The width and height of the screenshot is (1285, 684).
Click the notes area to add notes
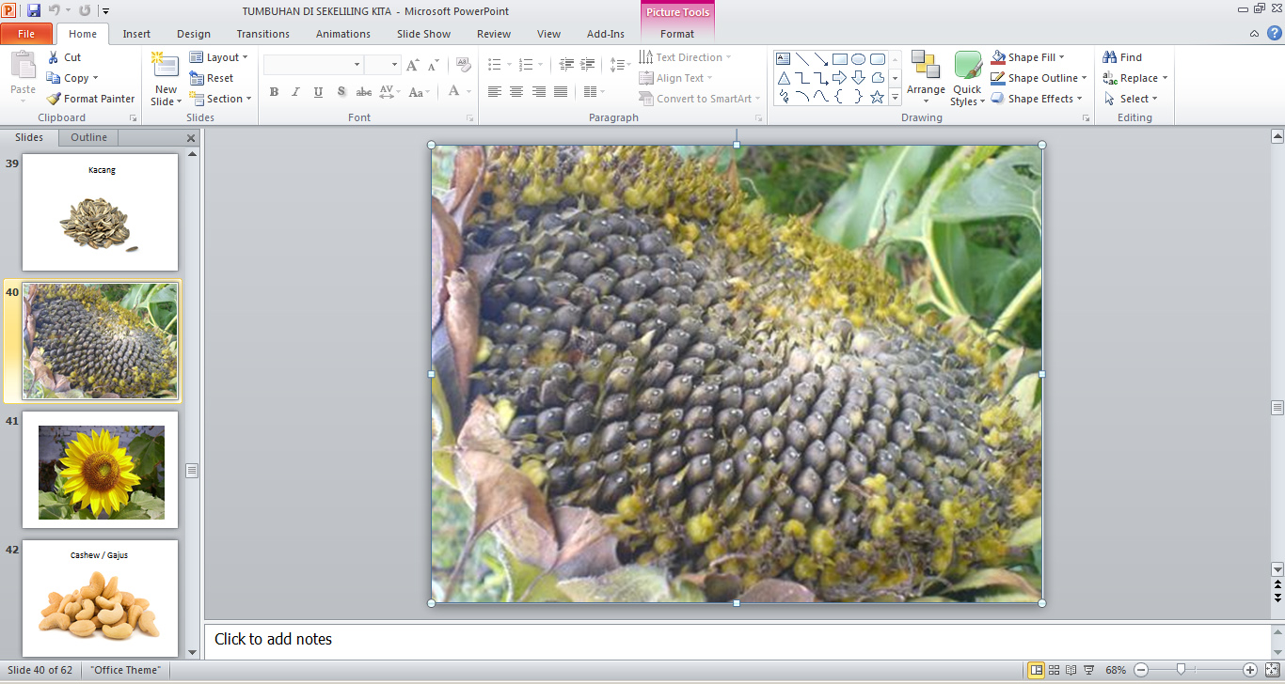point(737,640)
